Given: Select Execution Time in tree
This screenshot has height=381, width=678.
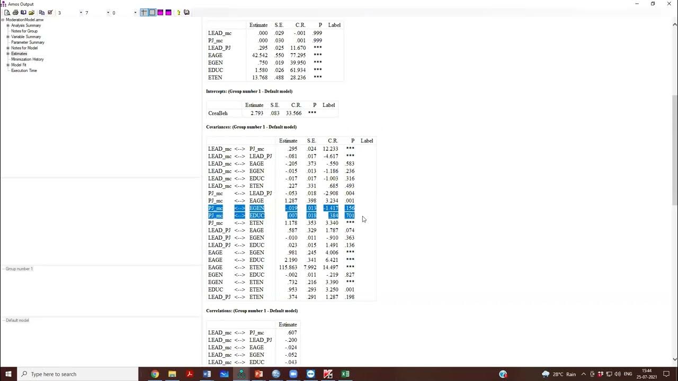Looking at the screenshot, I should click(24, 70).
